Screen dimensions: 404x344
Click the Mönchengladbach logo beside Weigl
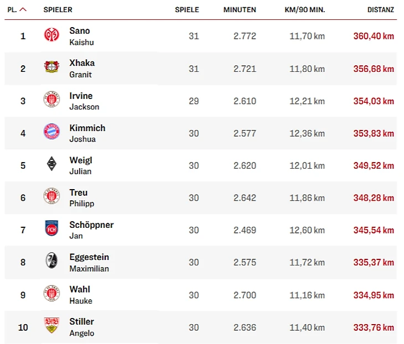point(51,164)
